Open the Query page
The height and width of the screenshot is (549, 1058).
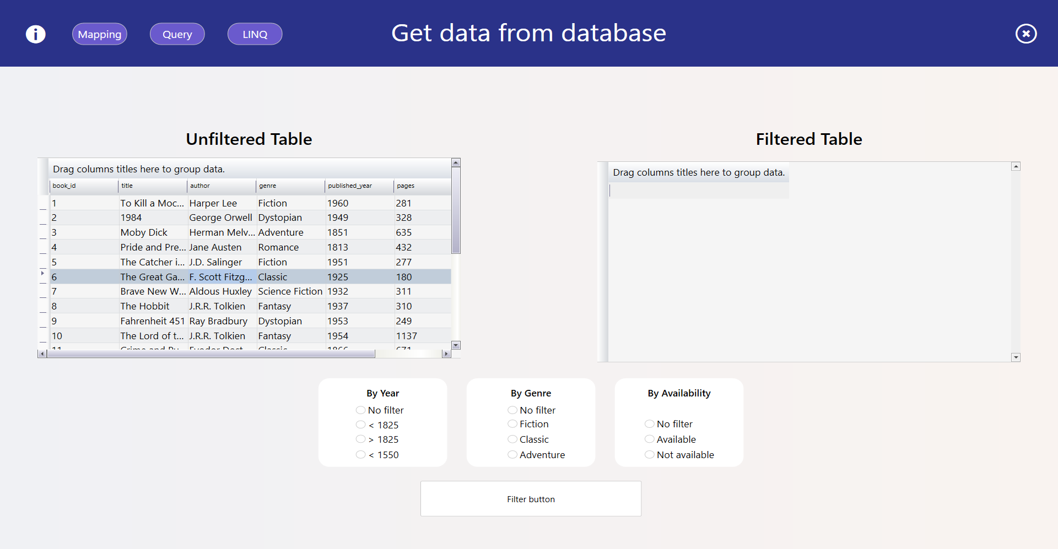177,34
